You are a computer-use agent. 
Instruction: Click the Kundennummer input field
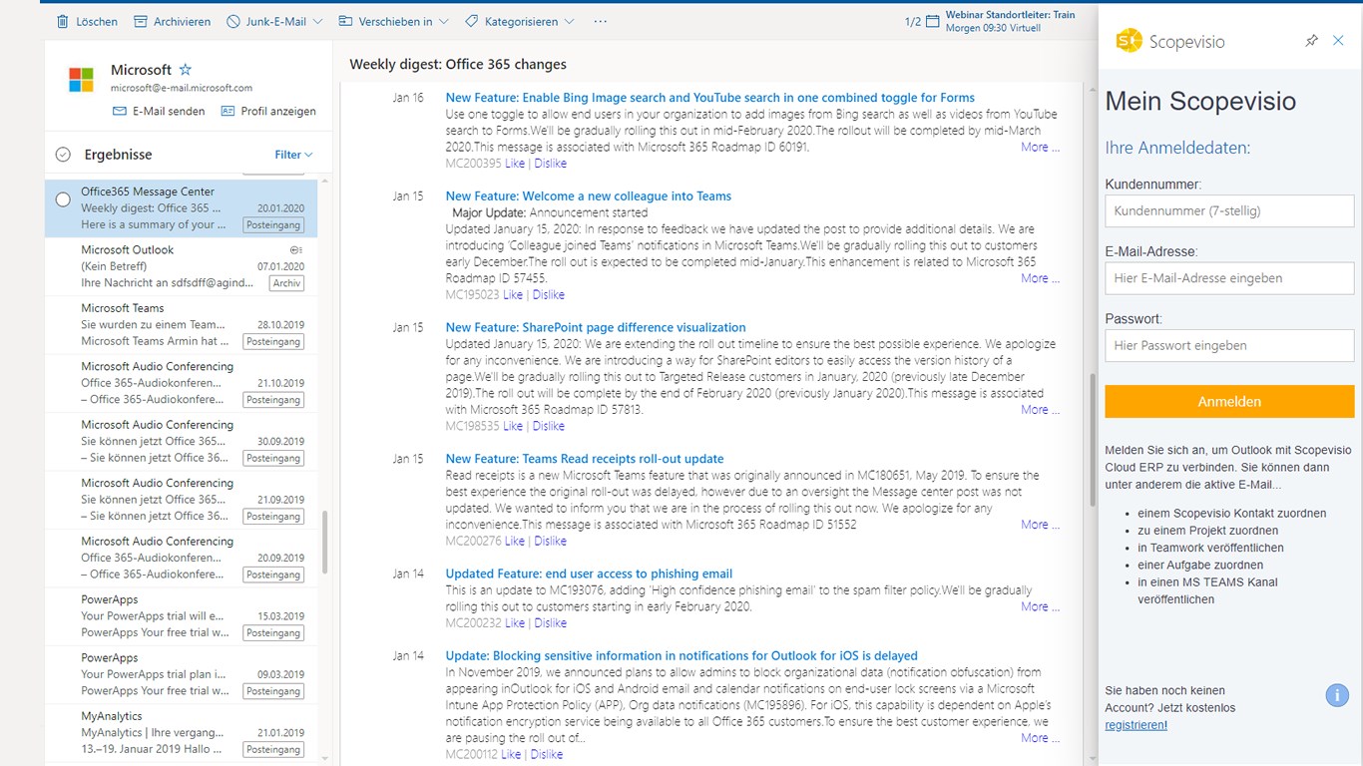pos(1229,211)
